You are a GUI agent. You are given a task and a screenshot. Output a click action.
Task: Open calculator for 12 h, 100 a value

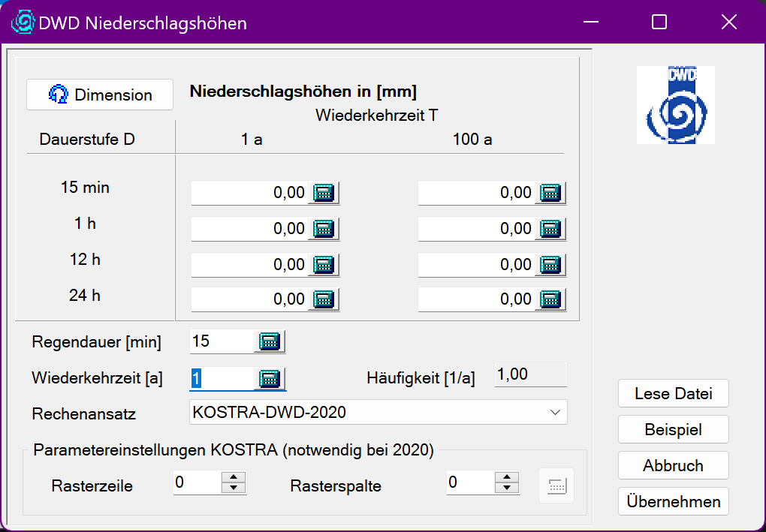click(550, 265)
